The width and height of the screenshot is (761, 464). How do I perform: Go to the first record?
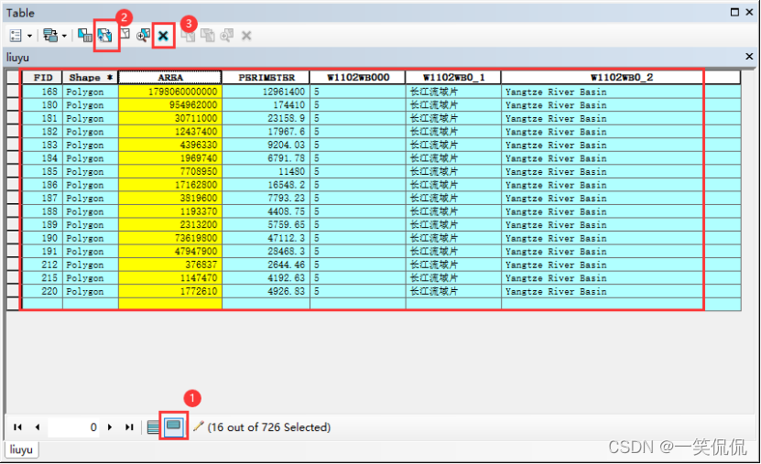[18, 426]
